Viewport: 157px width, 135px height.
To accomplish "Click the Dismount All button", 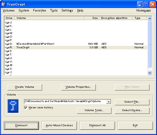I will coord(97,125).
